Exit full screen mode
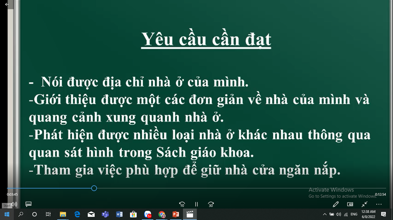The width and height of the screenshot is (393, 220). click(364, 204)
